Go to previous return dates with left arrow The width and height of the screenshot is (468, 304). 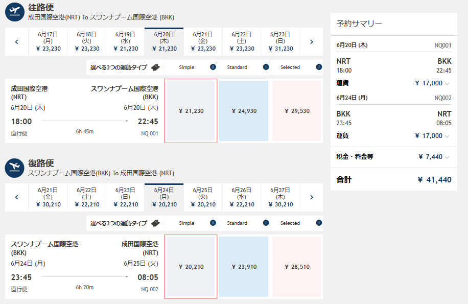tap(17, 197)
